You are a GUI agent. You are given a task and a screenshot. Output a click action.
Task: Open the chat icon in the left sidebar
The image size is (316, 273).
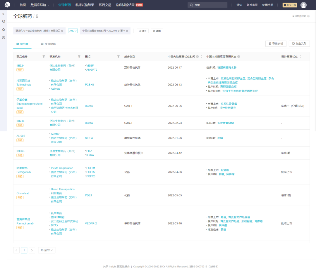point(4,21)
